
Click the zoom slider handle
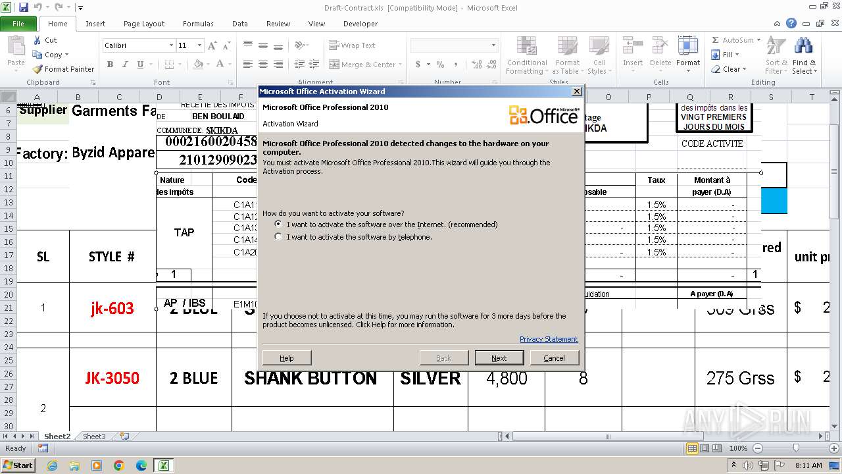[x=796, y=448]
